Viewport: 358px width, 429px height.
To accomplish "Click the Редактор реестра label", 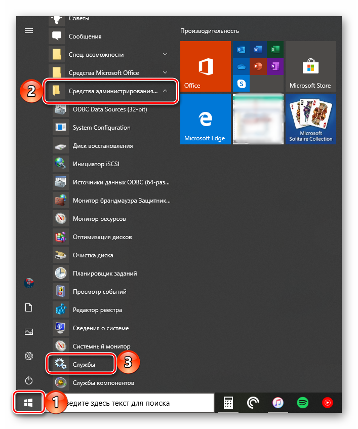I will pos(97,310).
